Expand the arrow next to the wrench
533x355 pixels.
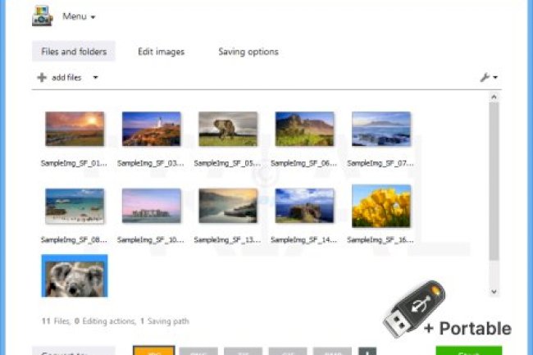(x=495, y=78)
